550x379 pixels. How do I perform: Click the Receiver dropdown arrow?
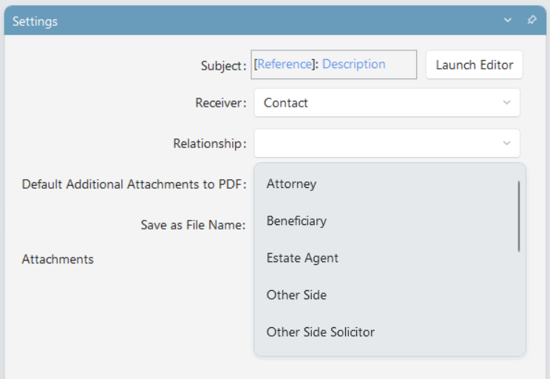tap(506, 103)
